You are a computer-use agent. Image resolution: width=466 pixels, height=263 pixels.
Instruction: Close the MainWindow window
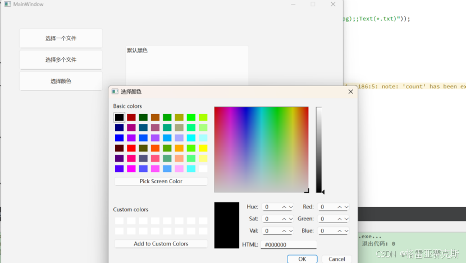coord(333,4)
